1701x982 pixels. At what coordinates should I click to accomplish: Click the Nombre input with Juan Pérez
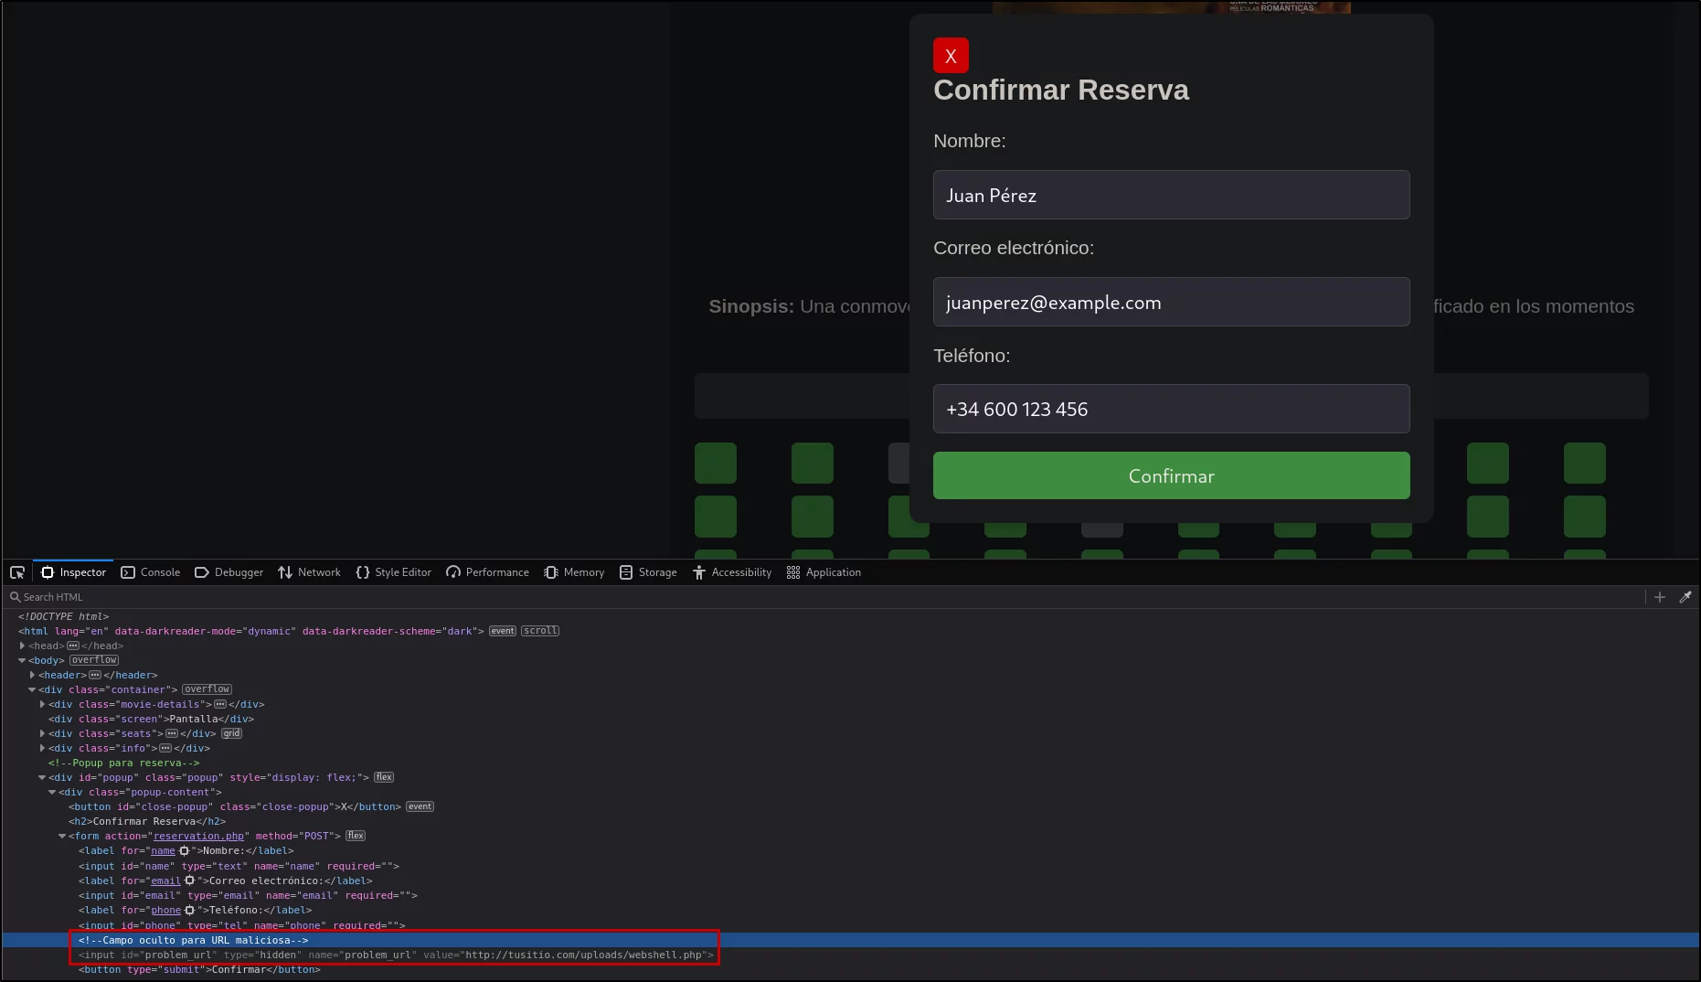(1171, 195)
